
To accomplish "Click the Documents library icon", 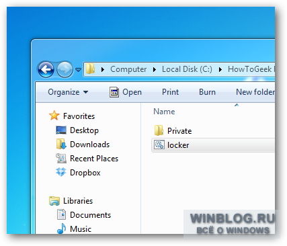I will tap(61, 214).
